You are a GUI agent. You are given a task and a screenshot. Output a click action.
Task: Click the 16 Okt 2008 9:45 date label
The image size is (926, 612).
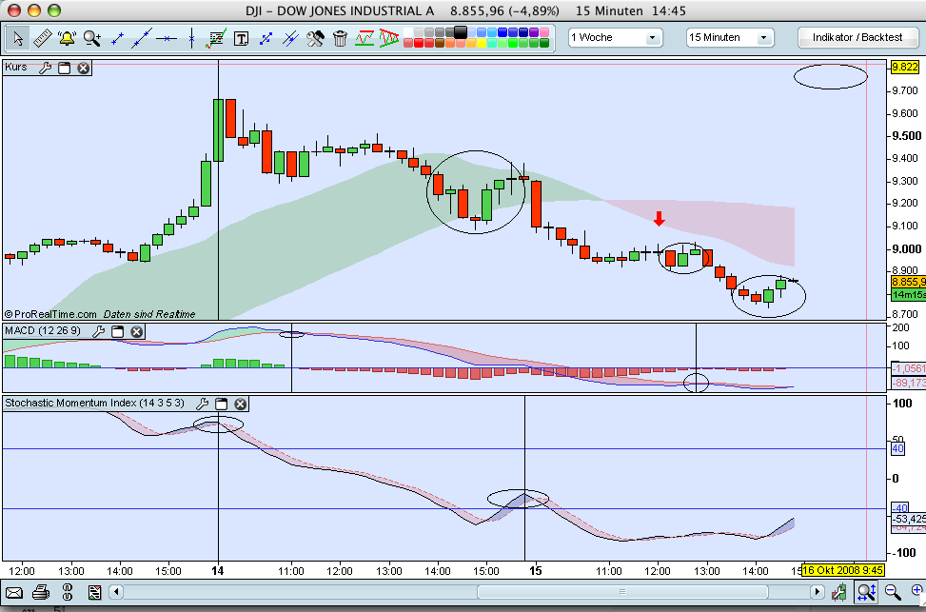(843, 570)
